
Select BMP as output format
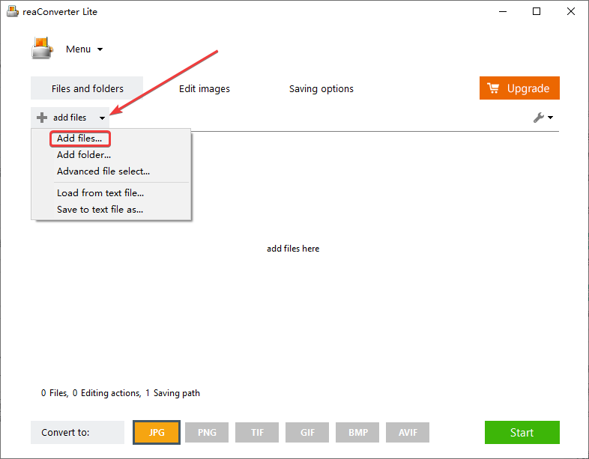(x=357, y=432)
